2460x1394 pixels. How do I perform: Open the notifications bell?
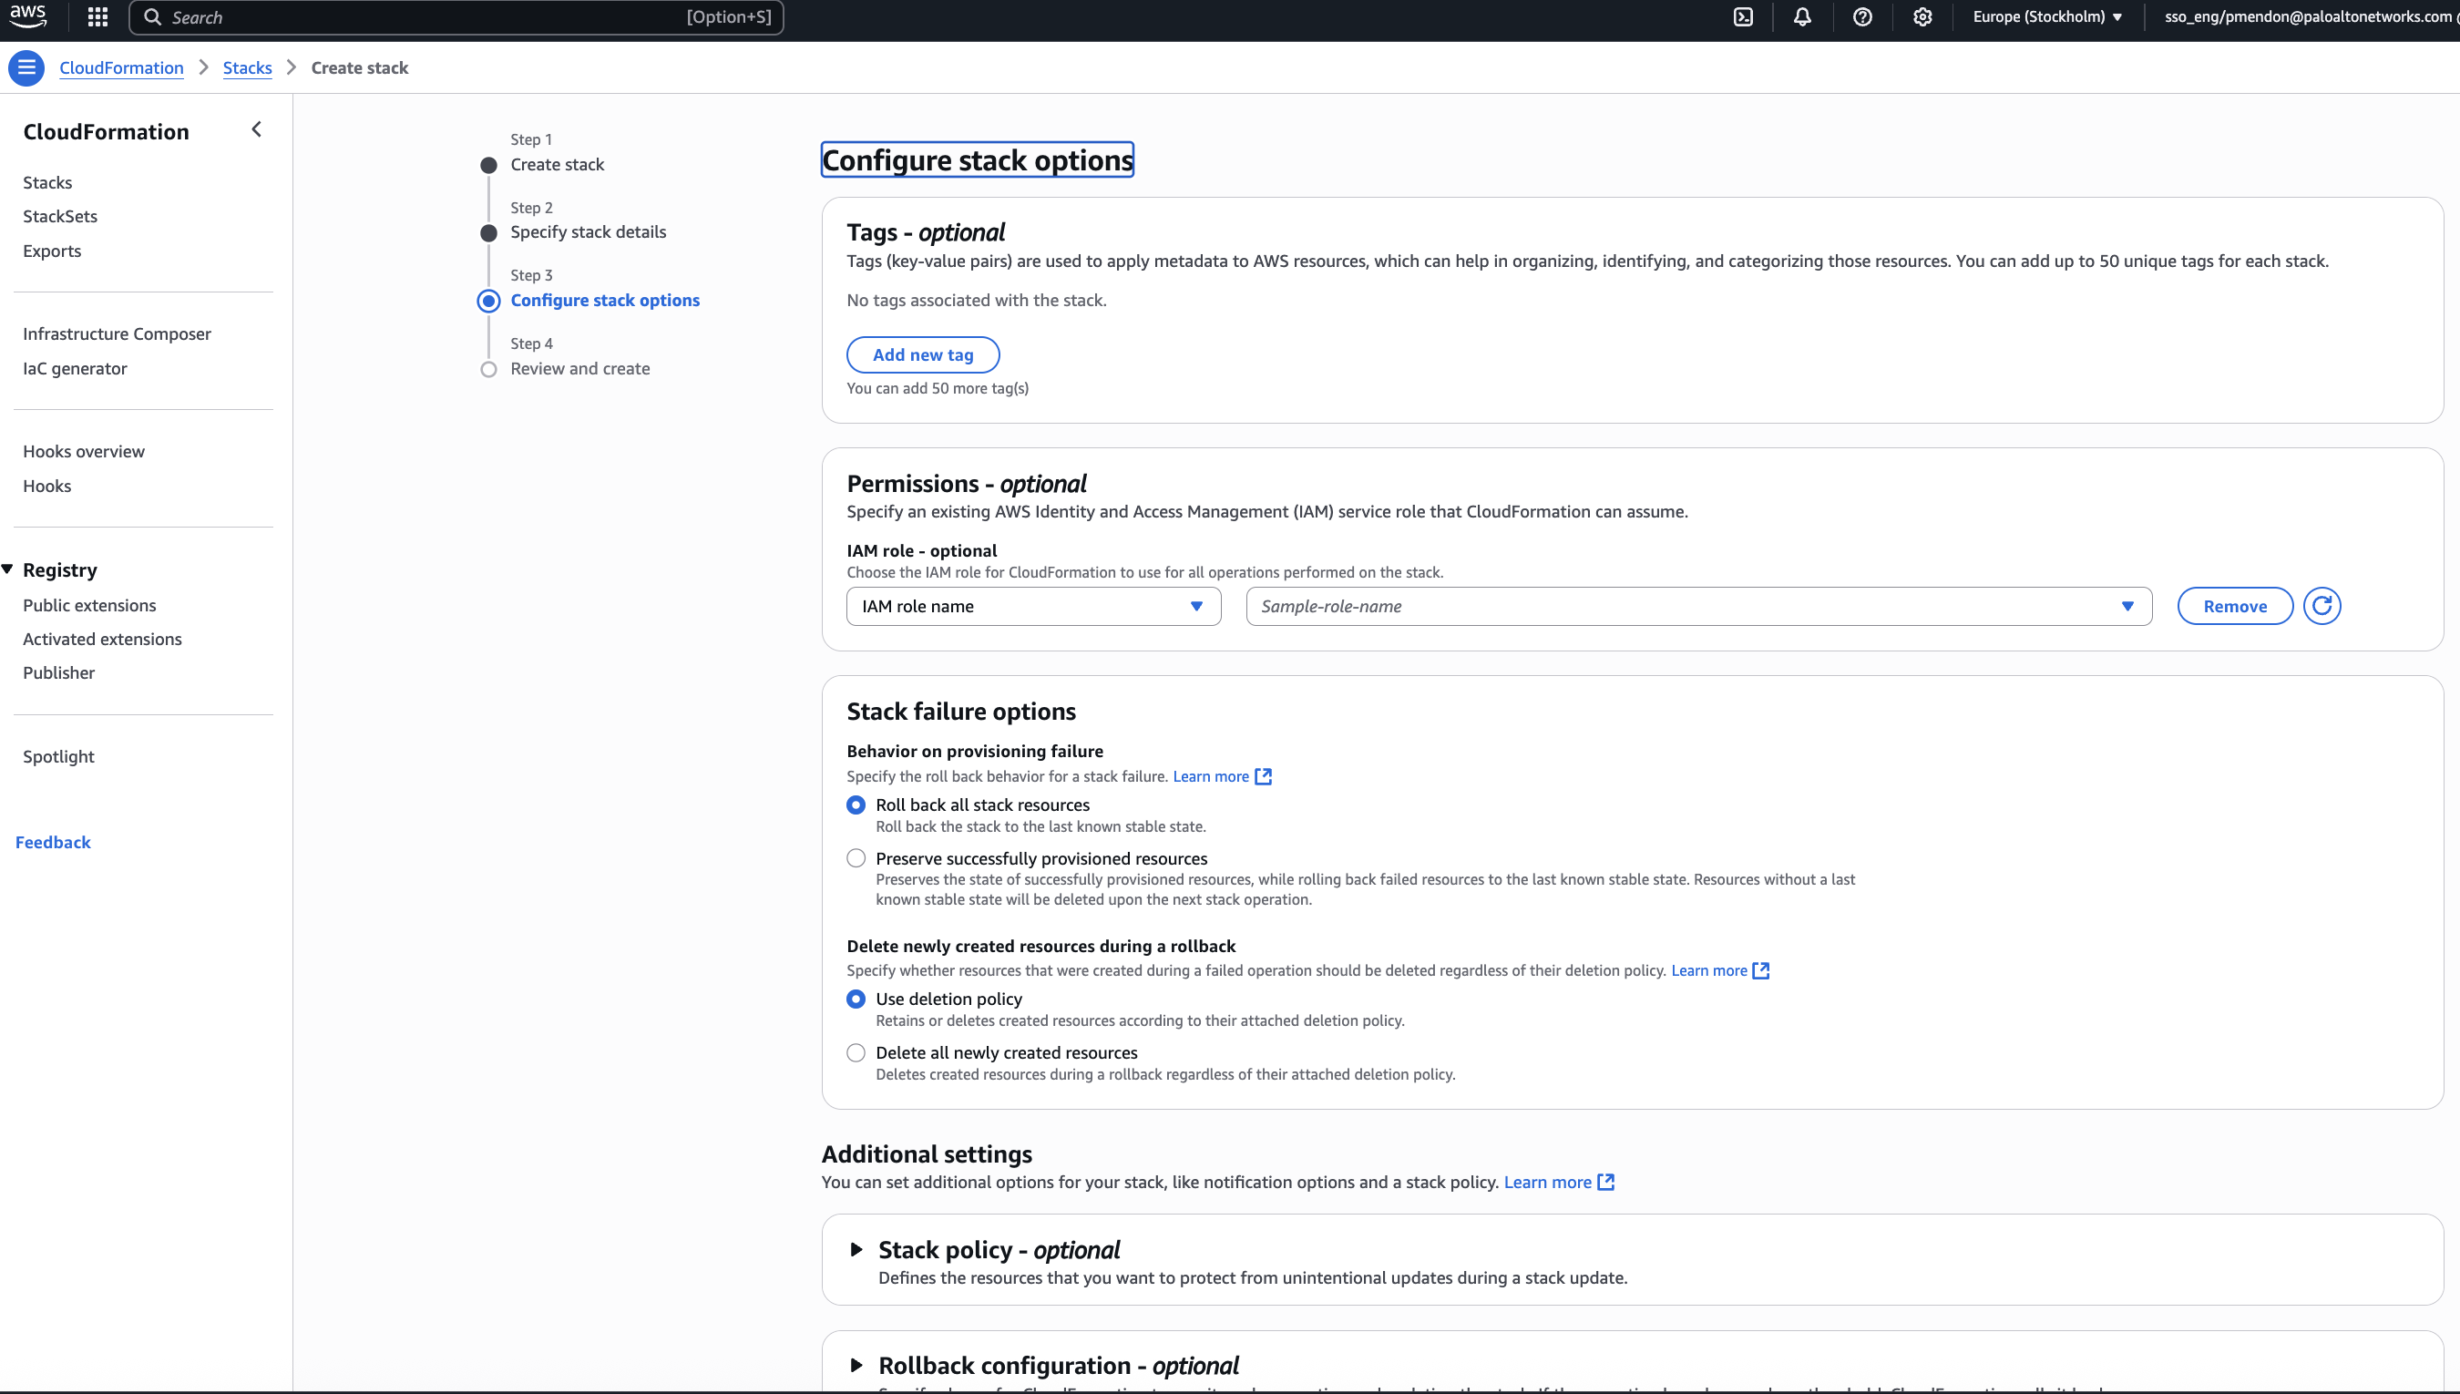[x=1802, y=17]
